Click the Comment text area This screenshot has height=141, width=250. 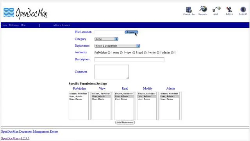(x=112, y=72)
